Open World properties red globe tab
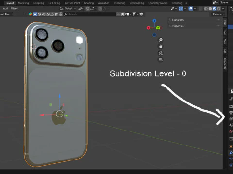Viewport: 233px width, 174px height. 231,131
